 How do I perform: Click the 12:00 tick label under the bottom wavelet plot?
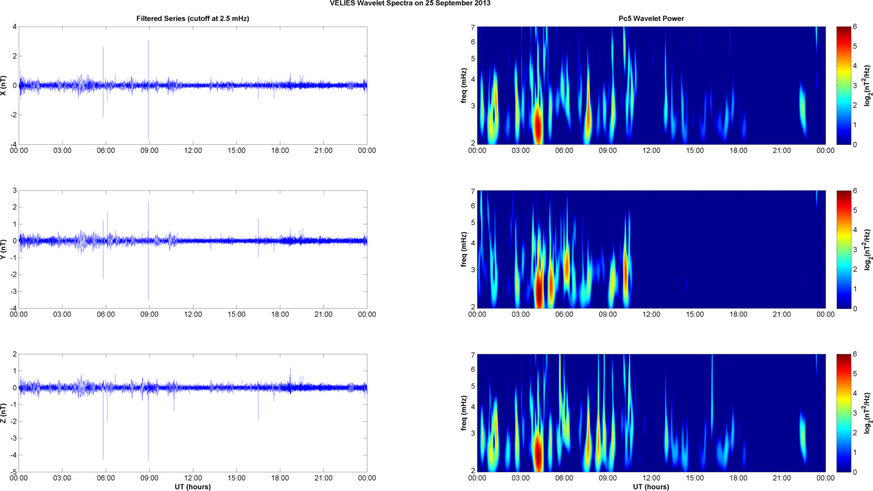[651, 478]
